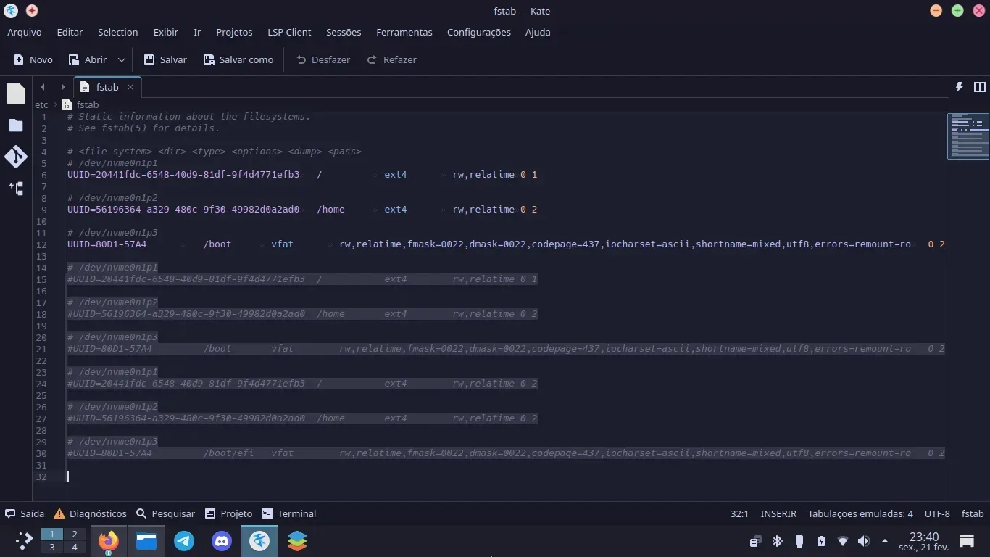Go to previous tab arrow

43,87
